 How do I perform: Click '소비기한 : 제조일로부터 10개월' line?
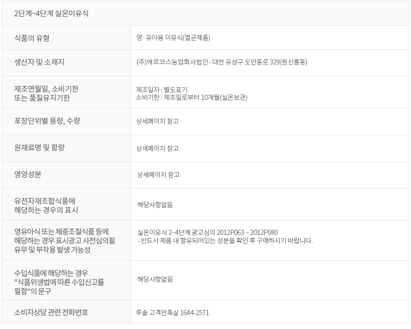pyautogui.click(x=192, y=97)
